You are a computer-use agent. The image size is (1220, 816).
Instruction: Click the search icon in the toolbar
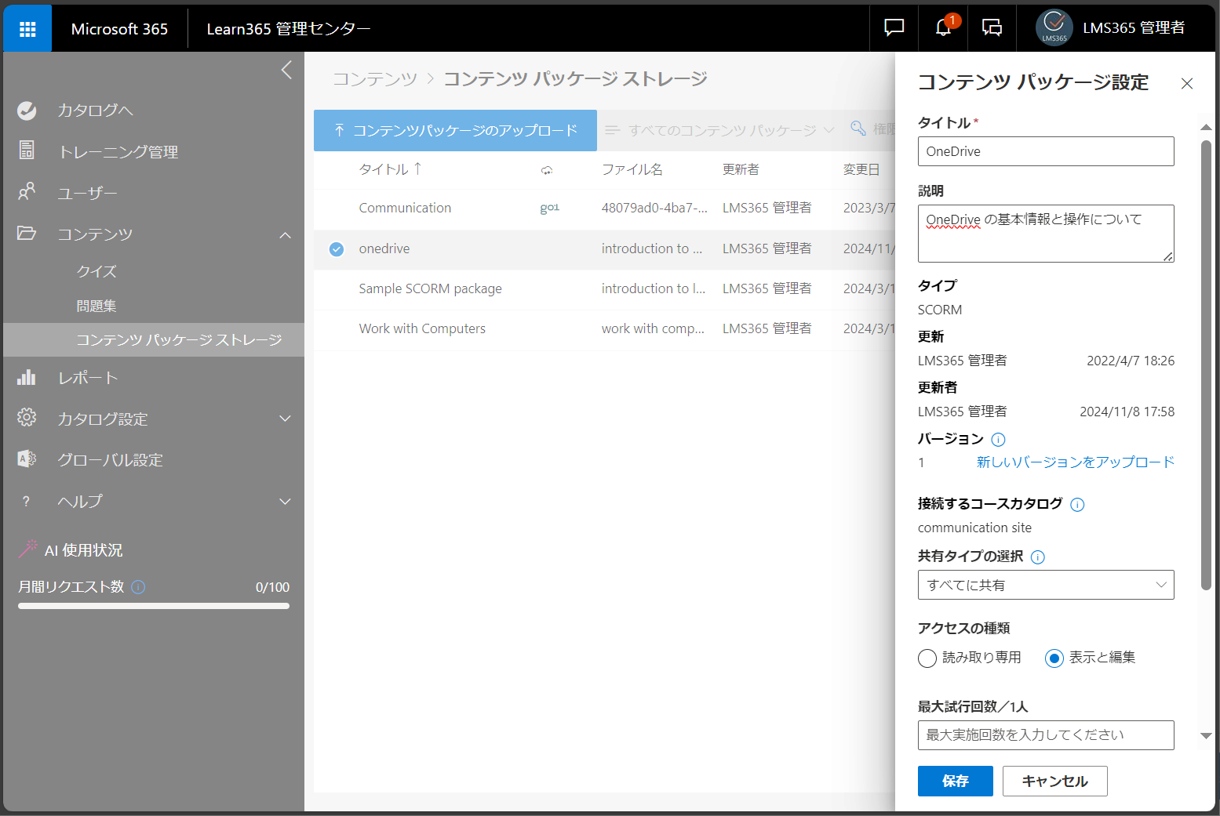pos(858,129)
